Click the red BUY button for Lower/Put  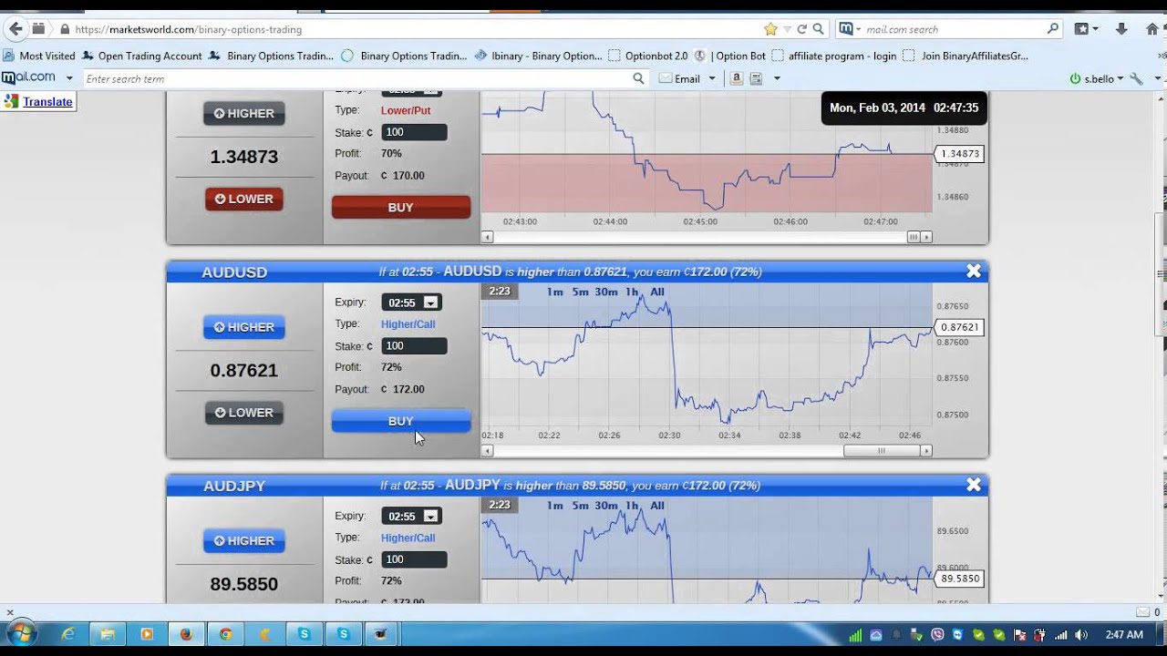pyautogui.click(x=401, y=208)
